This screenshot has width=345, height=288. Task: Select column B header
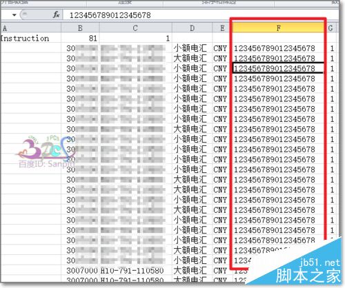point(80,28)
